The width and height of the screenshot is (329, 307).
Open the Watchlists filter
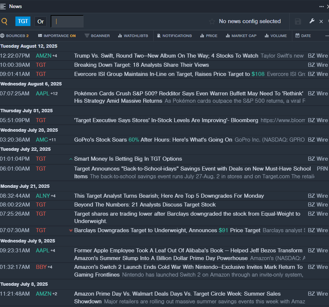133,36
